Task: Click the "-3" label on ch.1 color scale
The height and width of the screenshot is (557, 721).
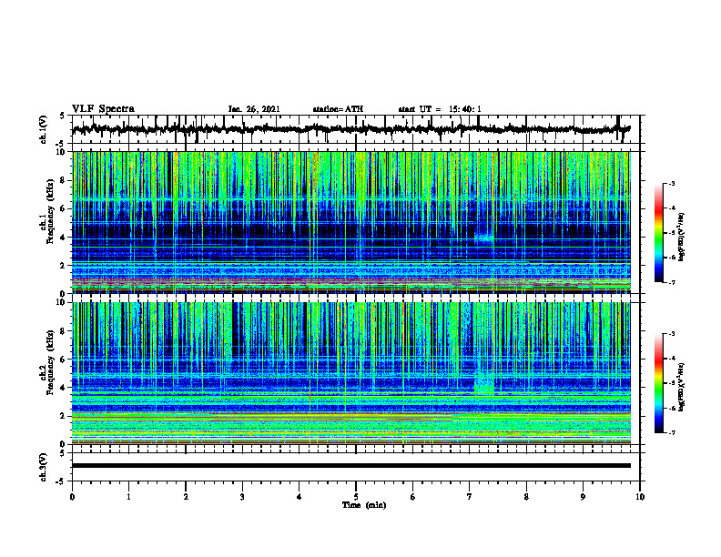Action: click(x=671, y=183)
